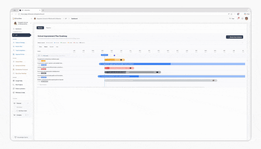The width and height of the screenshot is (261, 149).
Task: Click the SchoolOne logo
Action: coord(17,19)
